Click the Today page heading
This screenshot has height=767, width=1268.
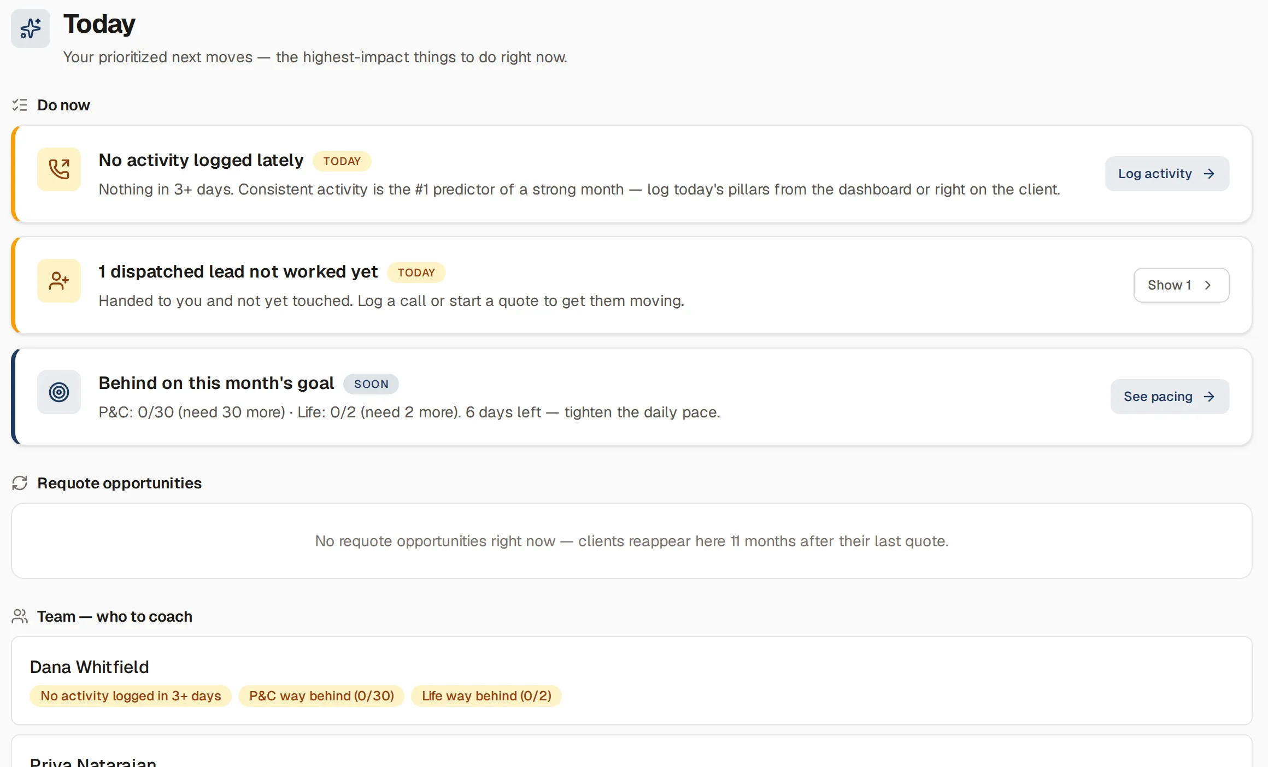tap(99, 24)
